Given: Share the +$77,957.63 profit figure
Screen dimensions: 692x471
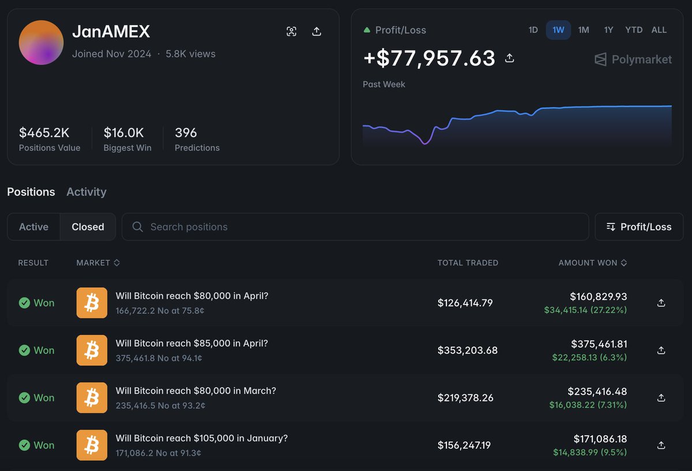Looking at the screenshot, I should click(509, 58).
